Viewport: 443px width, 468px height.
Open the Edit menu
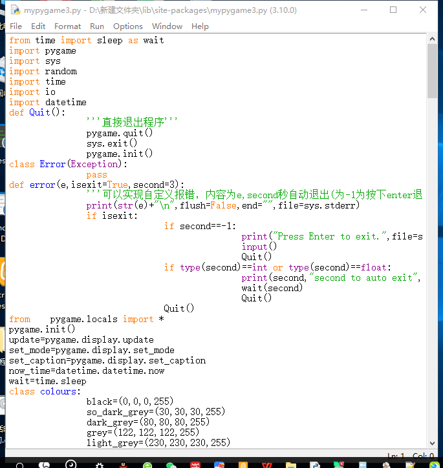tap(38, 26)
